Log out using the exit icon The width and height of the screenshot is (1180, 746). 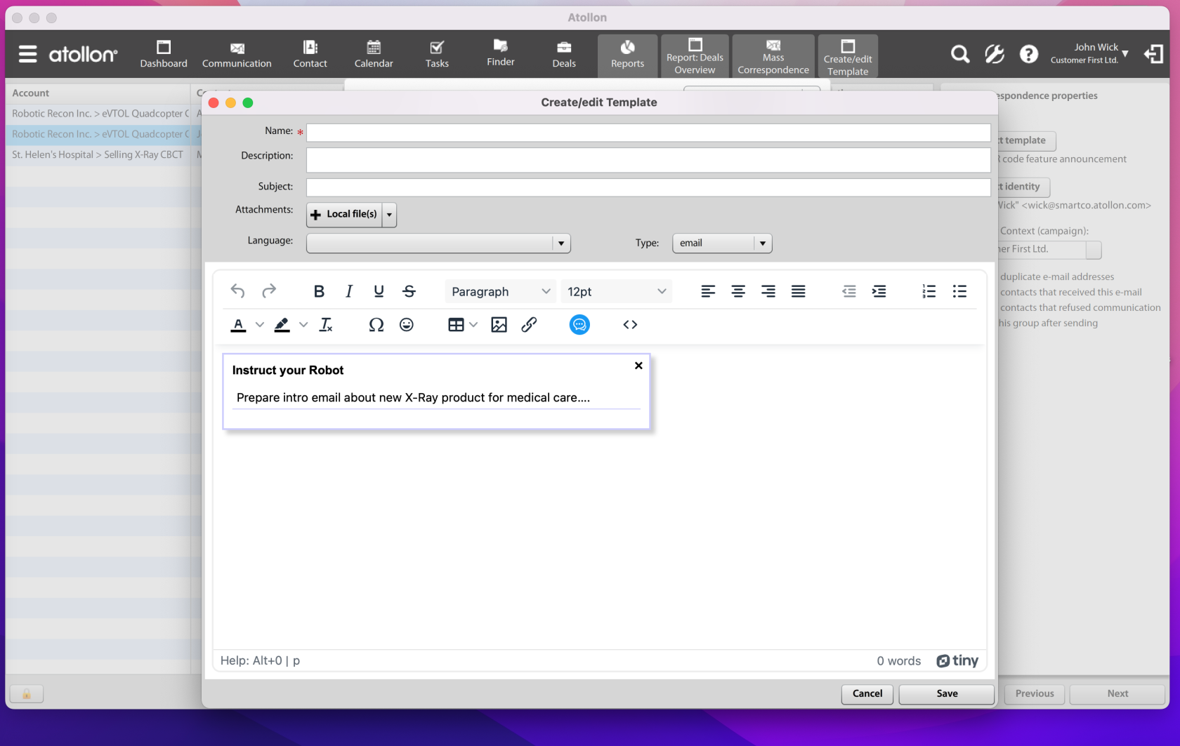coord(1154,54)
